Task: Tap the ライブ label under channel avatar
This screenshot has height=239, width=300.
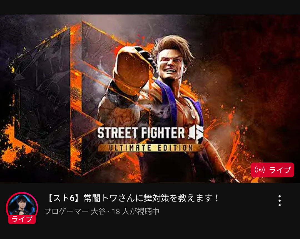Action: point(22,219)
